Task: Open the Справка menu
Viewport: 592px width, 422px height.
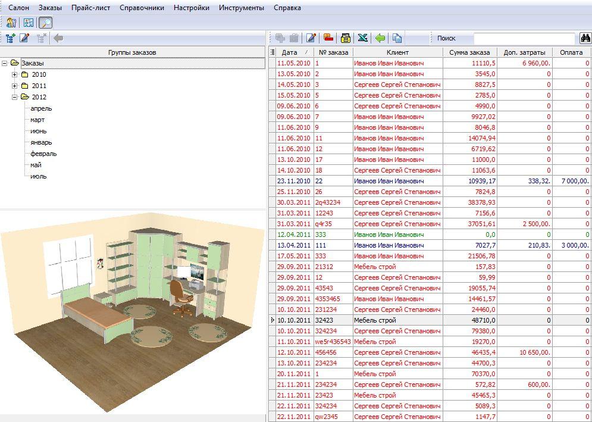Action: point(288,8)
